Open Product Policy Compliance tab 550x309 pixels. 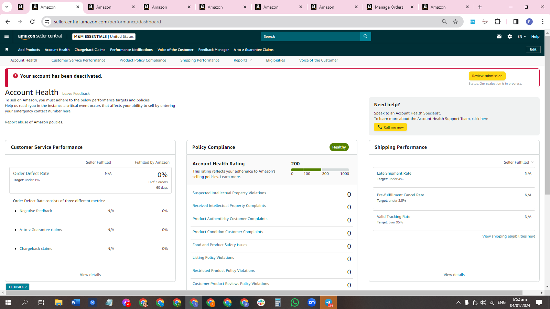click(x=143, y=60)
